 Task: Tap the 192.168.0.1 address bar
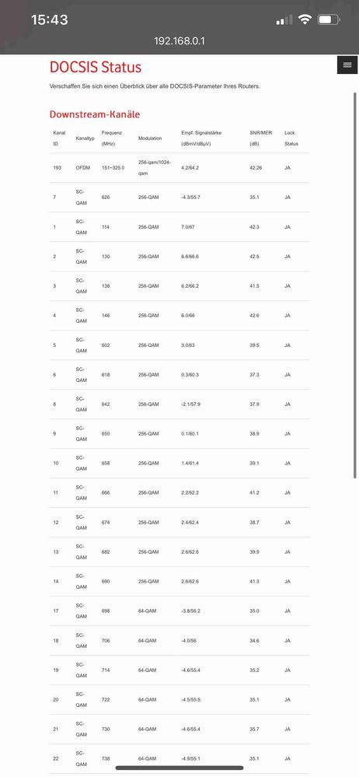(x=179, y=40)
